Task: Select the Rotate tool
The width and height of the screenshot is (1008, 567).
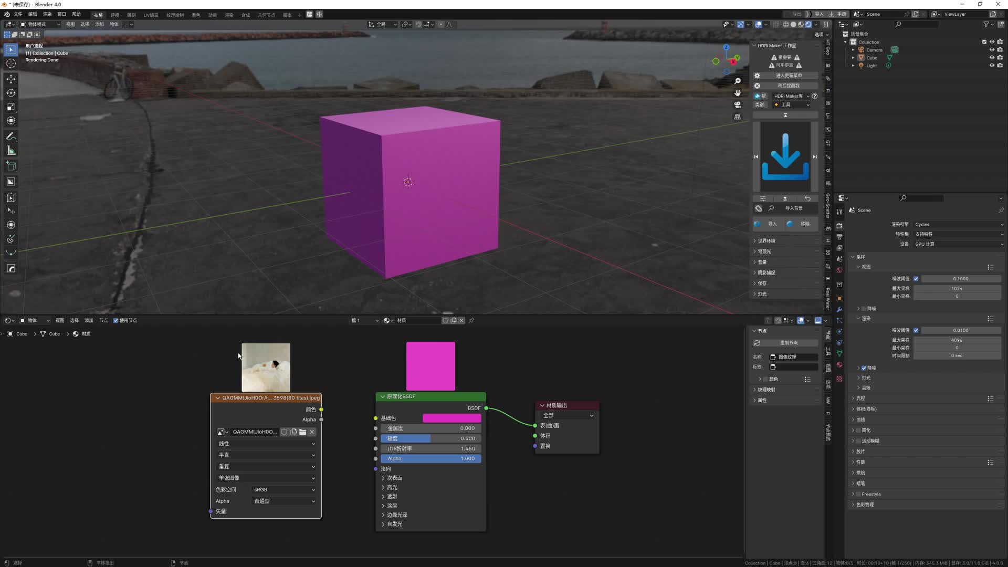Action: (10, 93)
